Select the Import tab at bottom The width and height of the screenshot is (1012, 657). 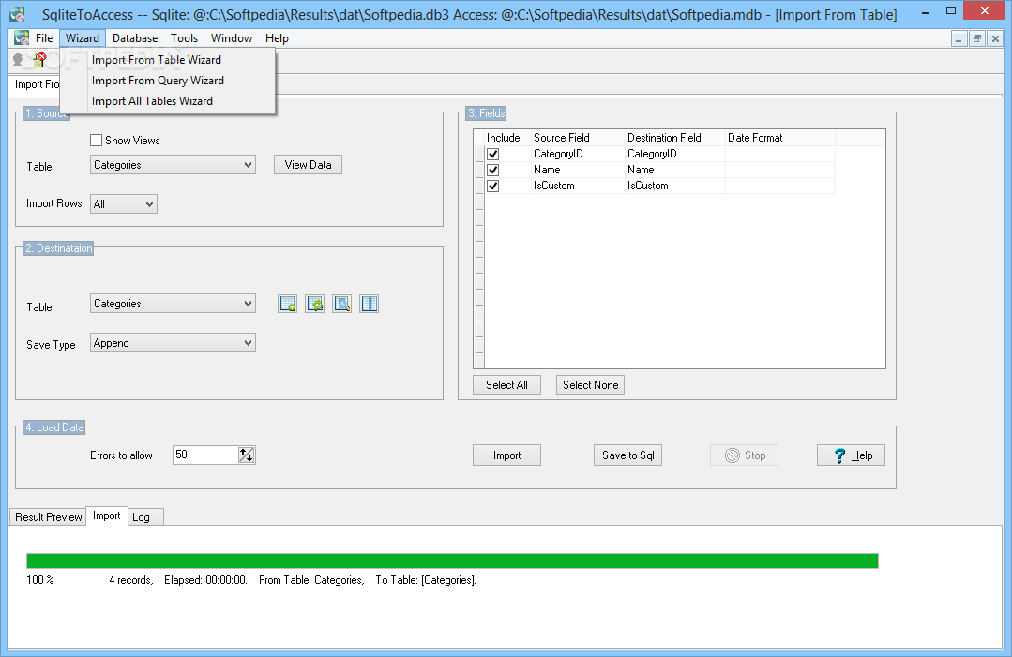pos(107,515)
